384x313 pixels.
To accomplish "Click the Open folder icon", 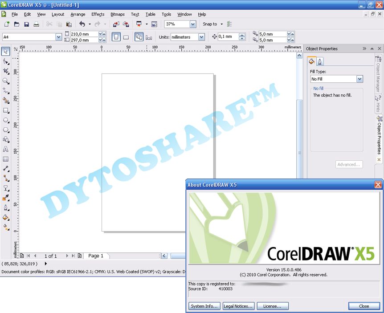I will [16, 24].
